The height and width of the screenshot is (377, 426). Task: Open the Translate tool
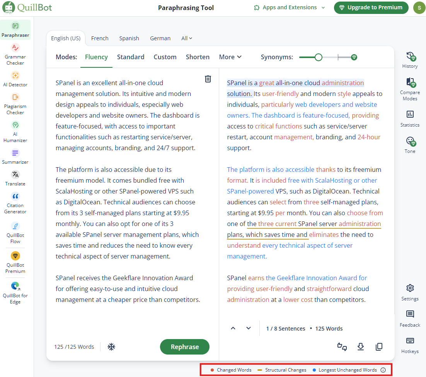pyautogui.click(x=15, y=178)
